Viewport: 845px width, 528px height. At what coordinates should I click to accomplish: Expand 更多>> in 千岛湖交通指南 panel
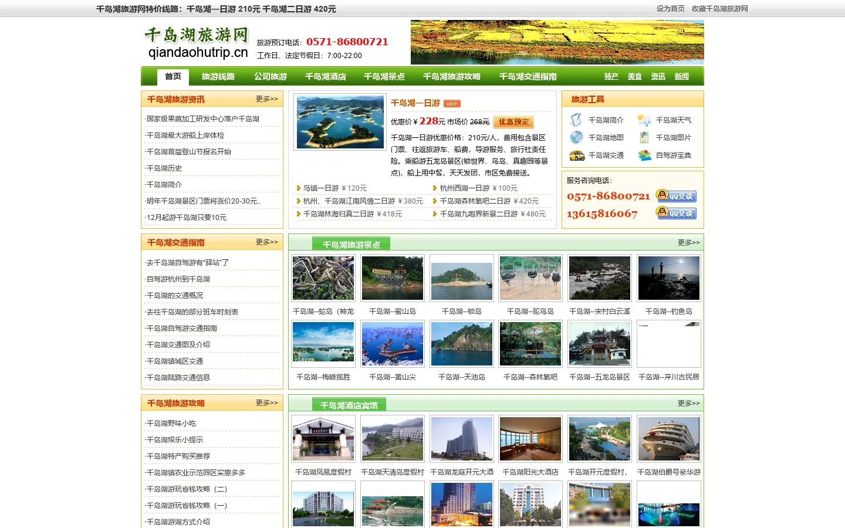267,242
